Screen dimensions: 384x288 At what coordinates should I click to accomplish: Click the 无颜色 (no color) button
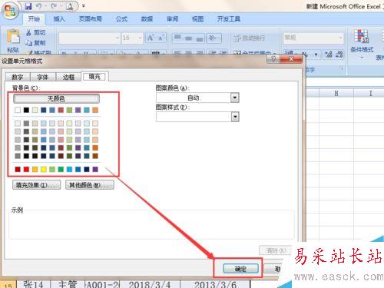click(56, 98)
